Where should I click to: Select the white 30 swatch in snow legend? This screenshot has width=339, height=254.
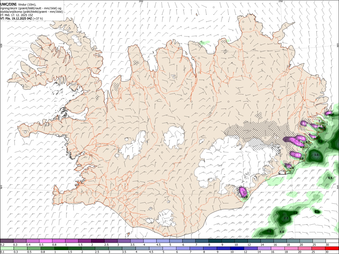pyautogui.click(x=332, y=241)
